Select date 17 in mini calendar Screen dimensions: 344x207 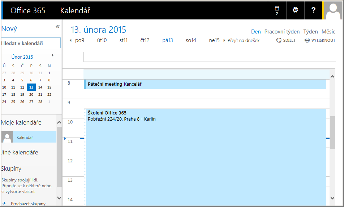coord(4,94)
